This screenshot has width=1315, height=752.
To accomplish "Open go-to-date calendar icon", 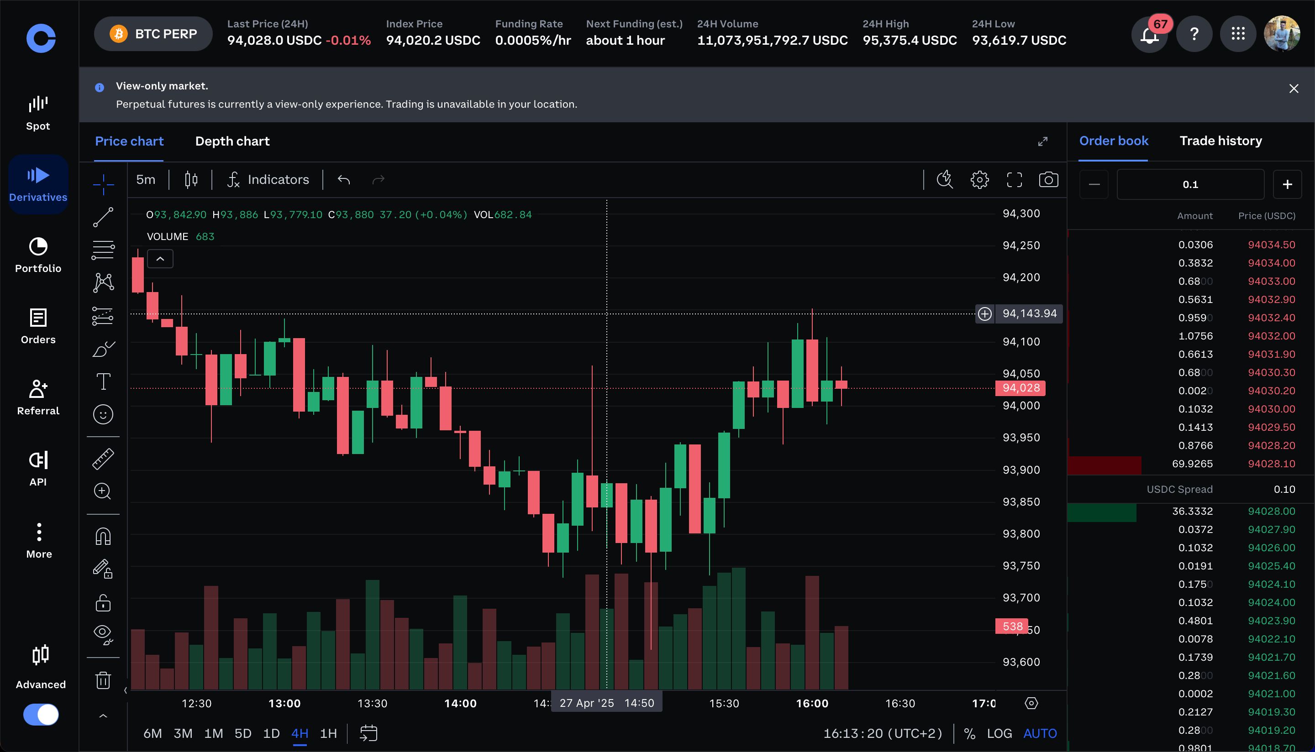I will [368, 733].
